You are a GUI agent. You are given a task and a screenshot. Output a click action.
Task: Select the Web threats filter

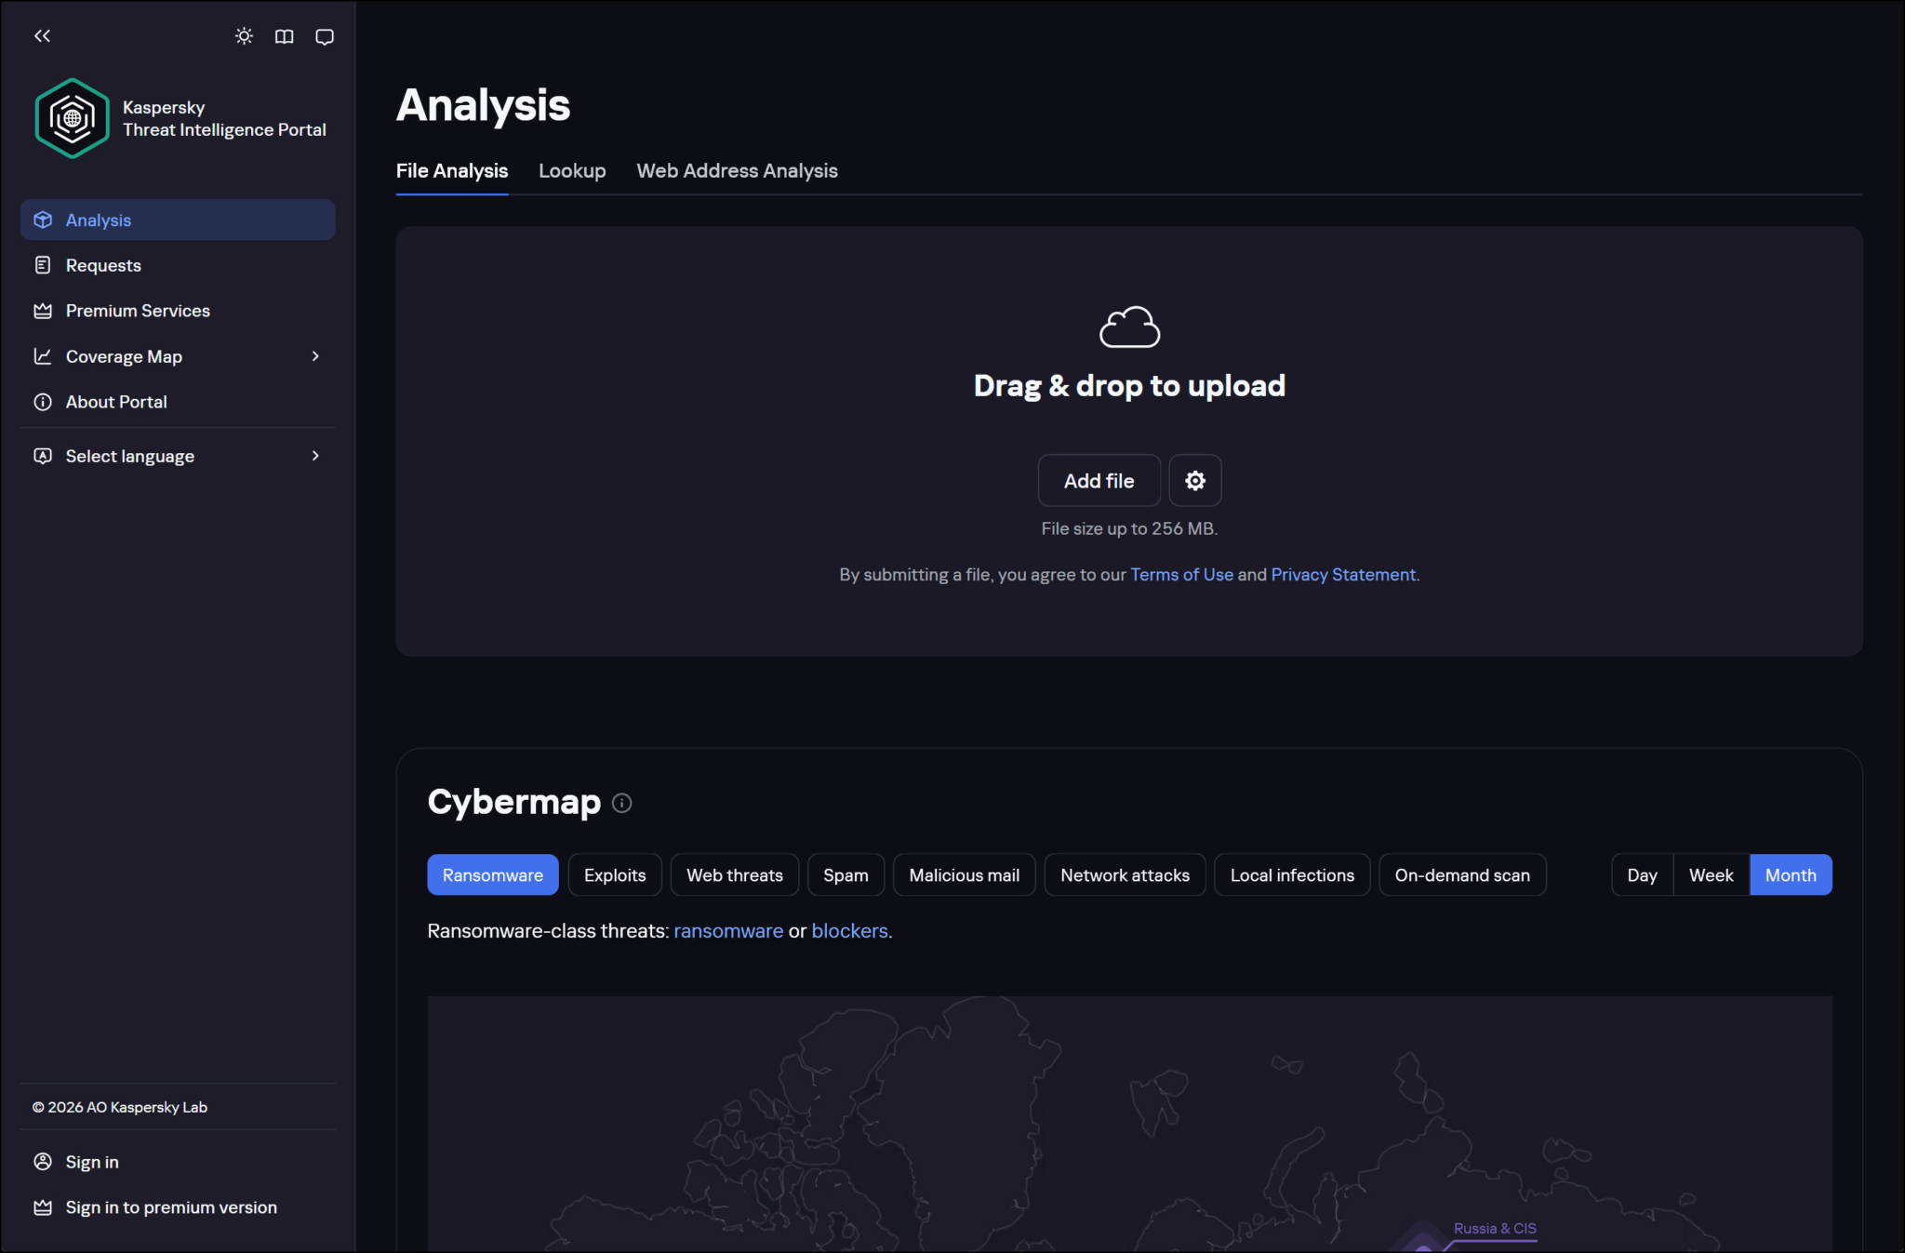click(735, 874)
